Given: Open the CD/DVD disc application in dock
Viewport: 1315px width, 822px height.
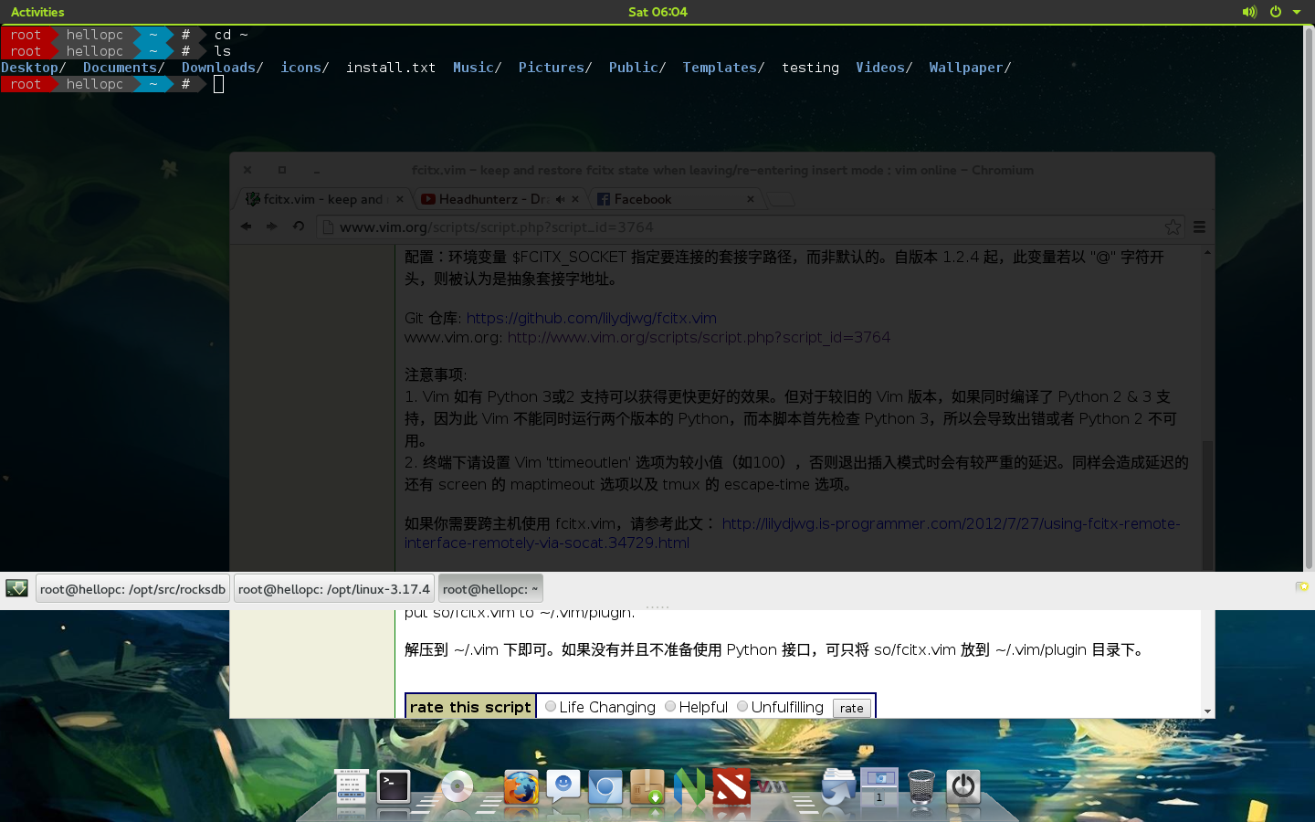Looking at the screenshot, I should [457, 786].
